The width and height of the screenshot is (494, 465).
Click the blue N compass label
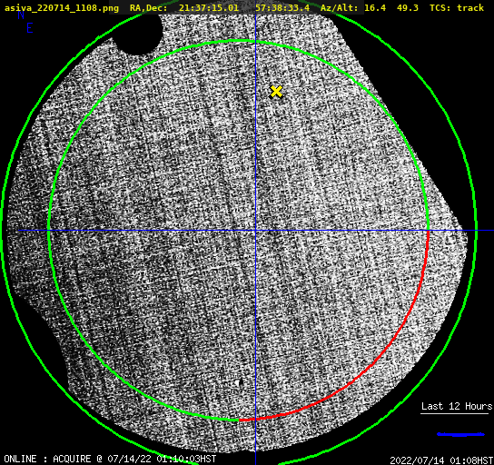pos(21,15)
